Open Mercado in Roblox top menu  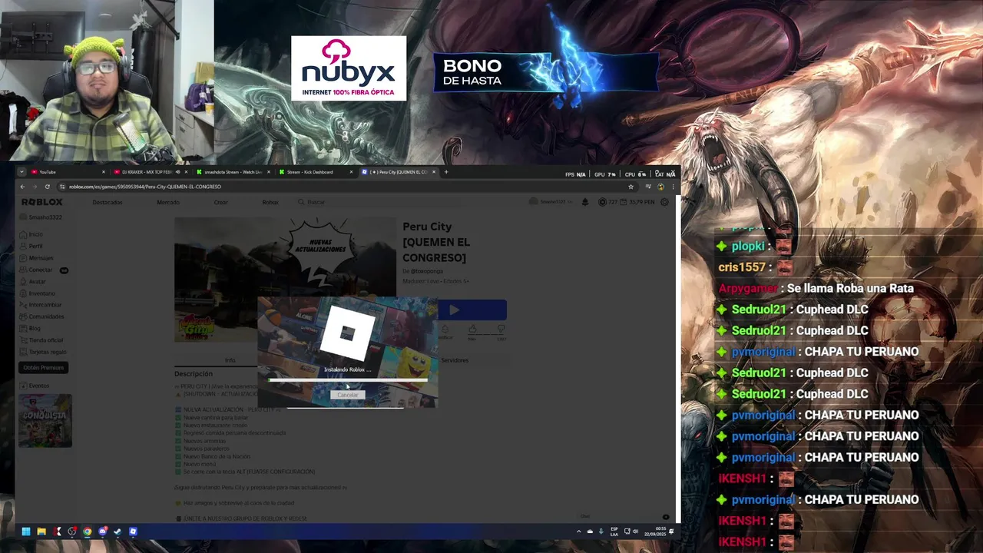coord(168,202)
